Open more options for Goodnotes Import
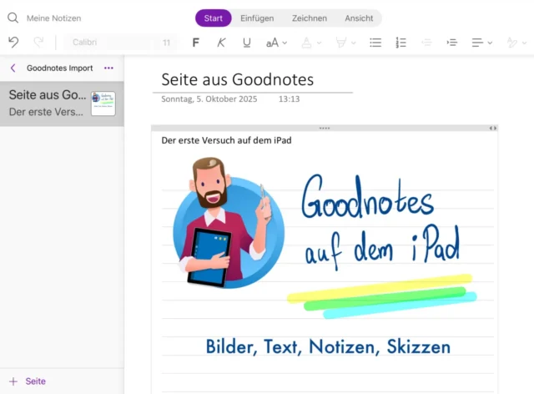Viewport: 534px width, 394px height. (x=108, y=68)
